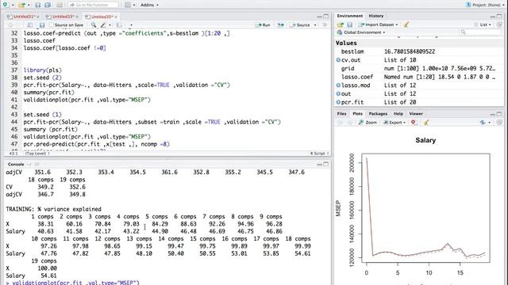The image size is (508, 285).
Task: Switch to the Untitled31 tab
Action: pyautogui.click(x=24, y=17)
